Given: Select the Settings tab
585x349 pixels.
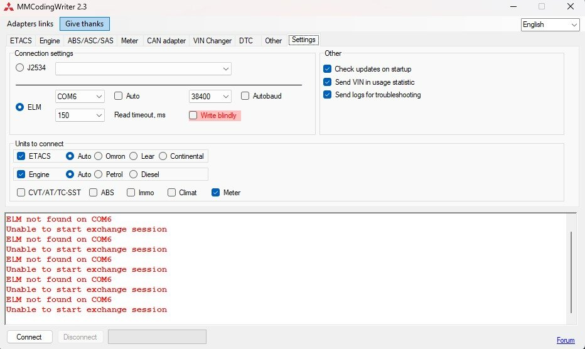Looking at the screenshot, I should [x=304, y=40].
